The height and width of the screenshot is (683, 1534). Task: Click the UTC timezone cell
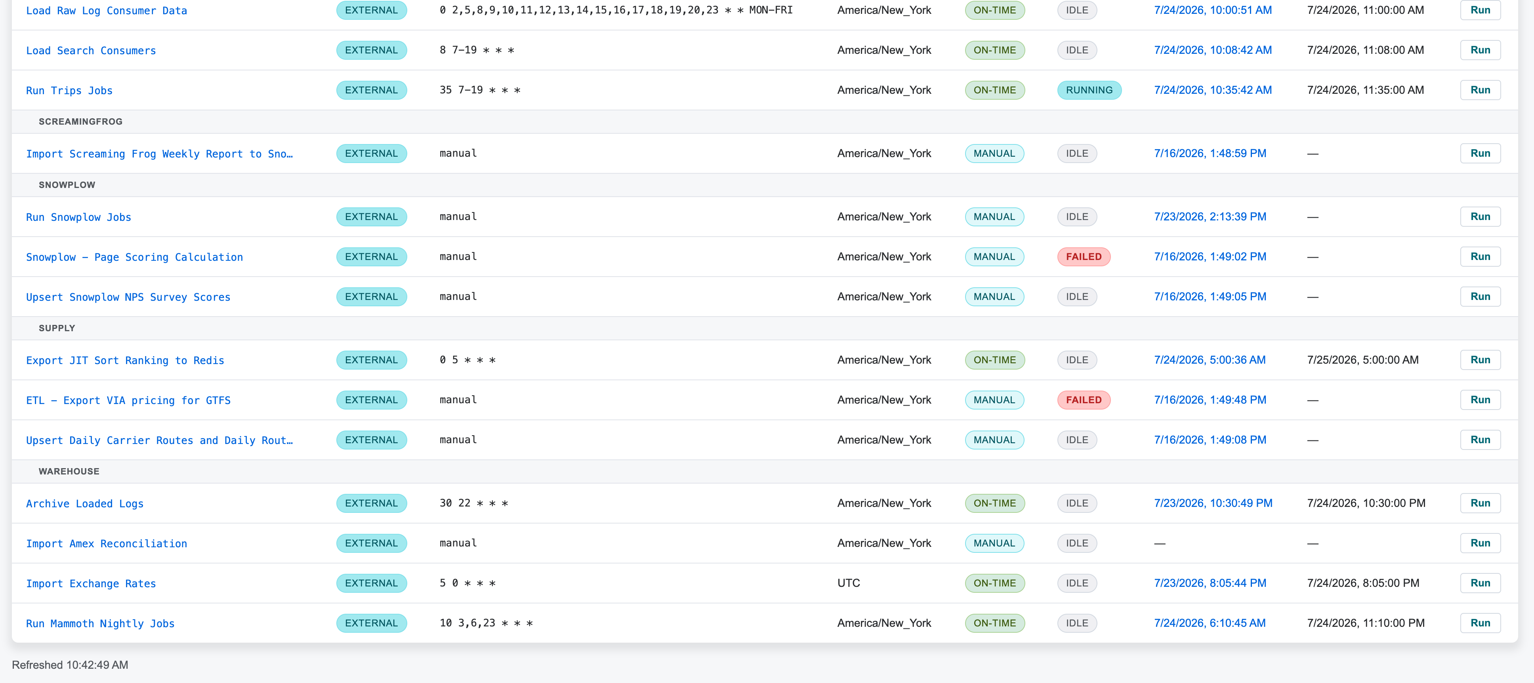coord(849,583)
